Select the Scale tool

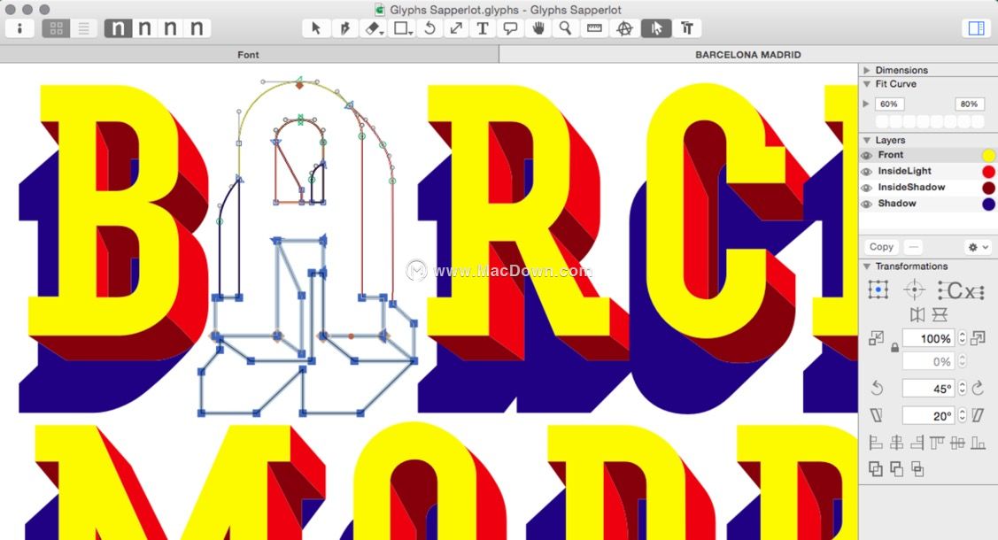[456, 28]
